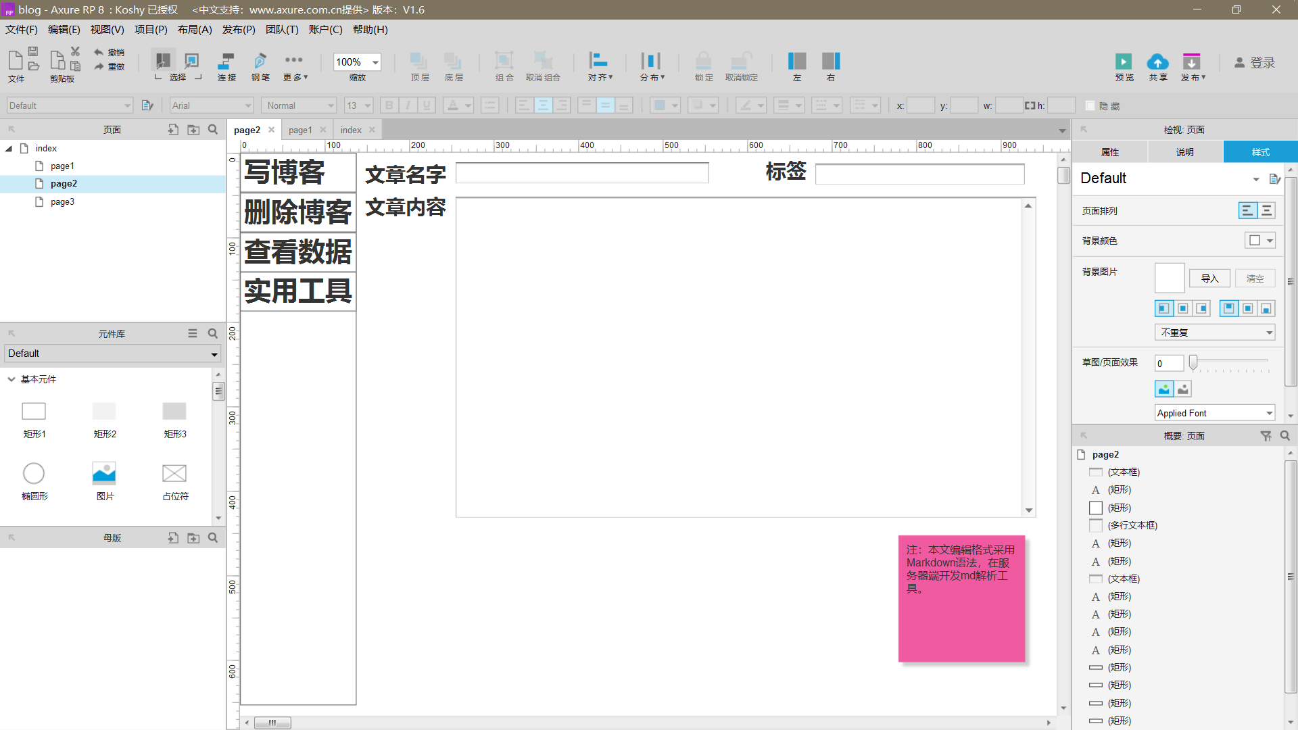
Task: Open the widget library menu icon
Action: (193, 333)
